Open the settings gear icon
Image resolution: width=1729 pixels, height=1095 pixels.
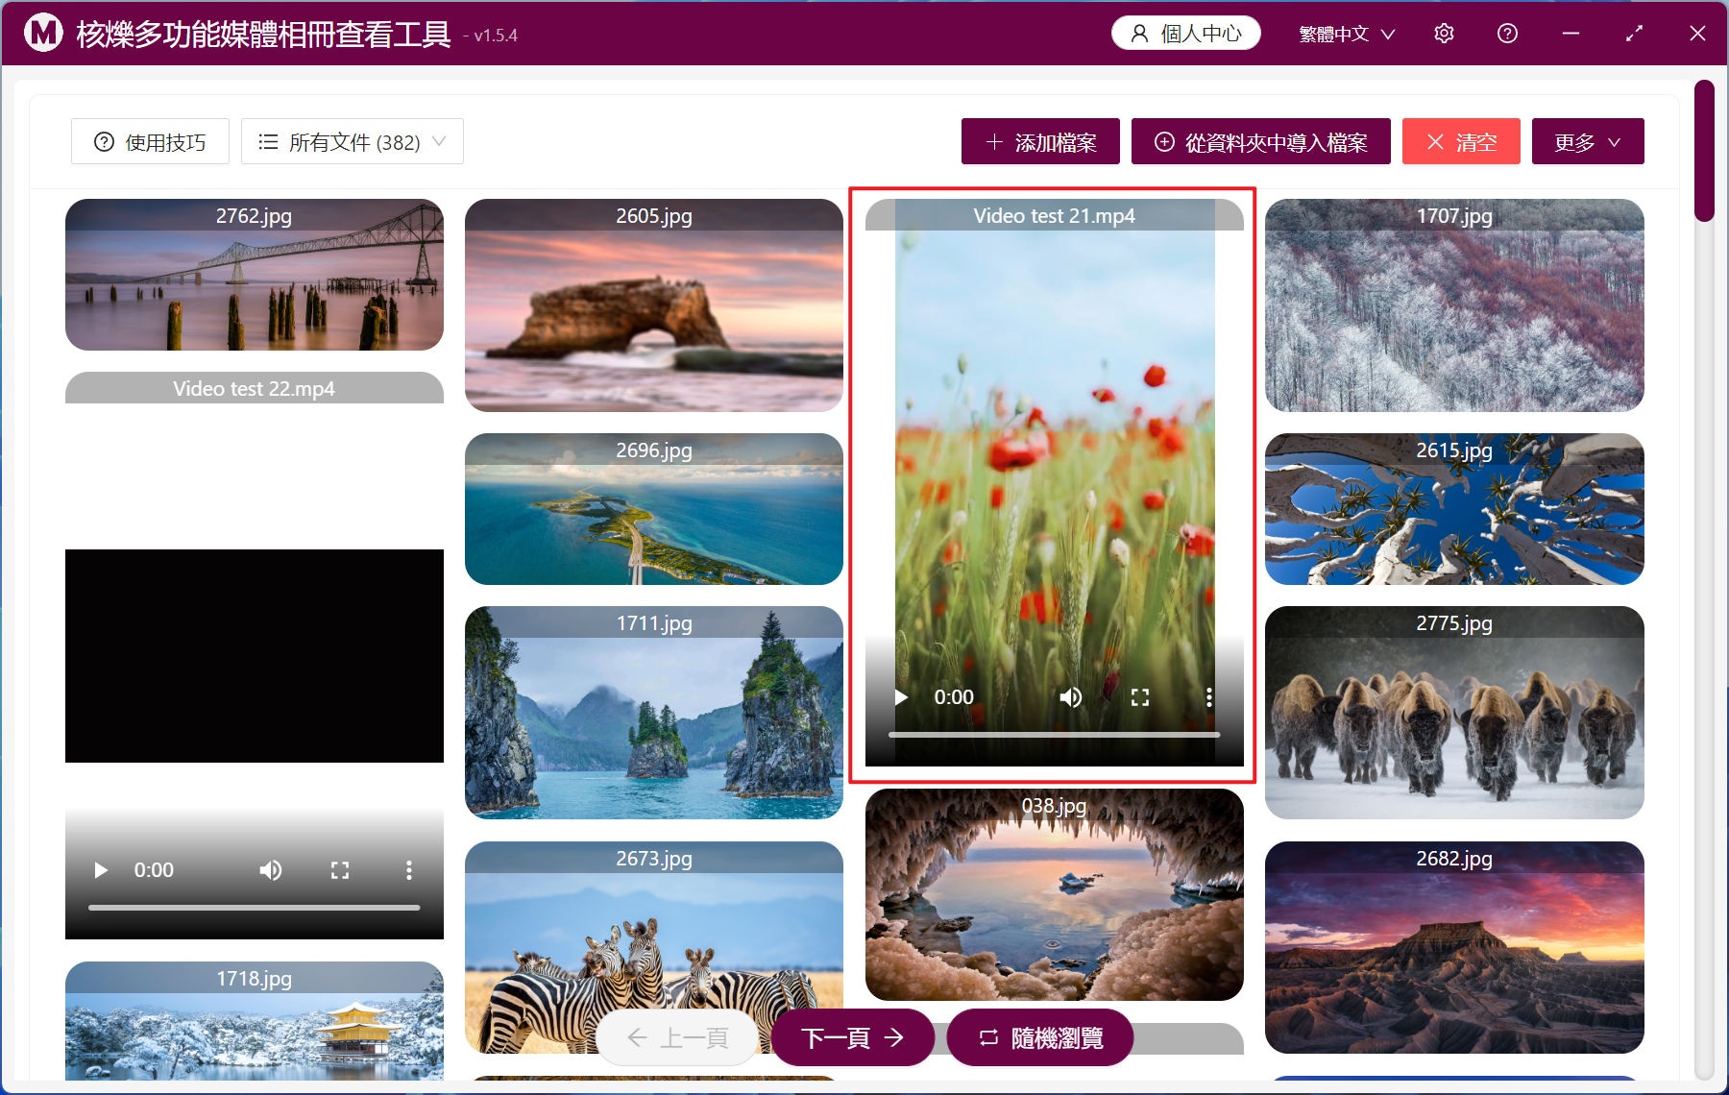tap(1444, 34)
